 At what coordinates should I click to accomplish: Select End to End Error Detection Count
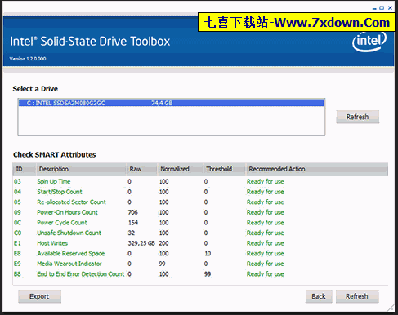(81, 274)
